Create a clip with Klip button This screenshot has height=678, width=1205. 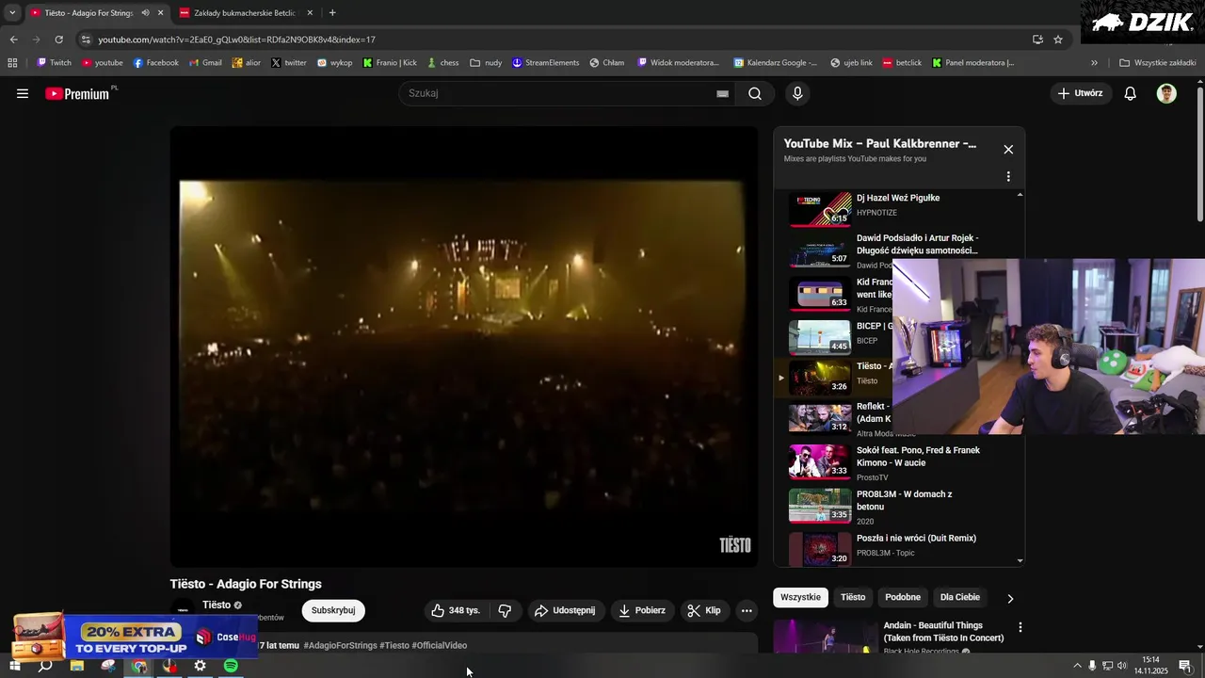[704, 610]
